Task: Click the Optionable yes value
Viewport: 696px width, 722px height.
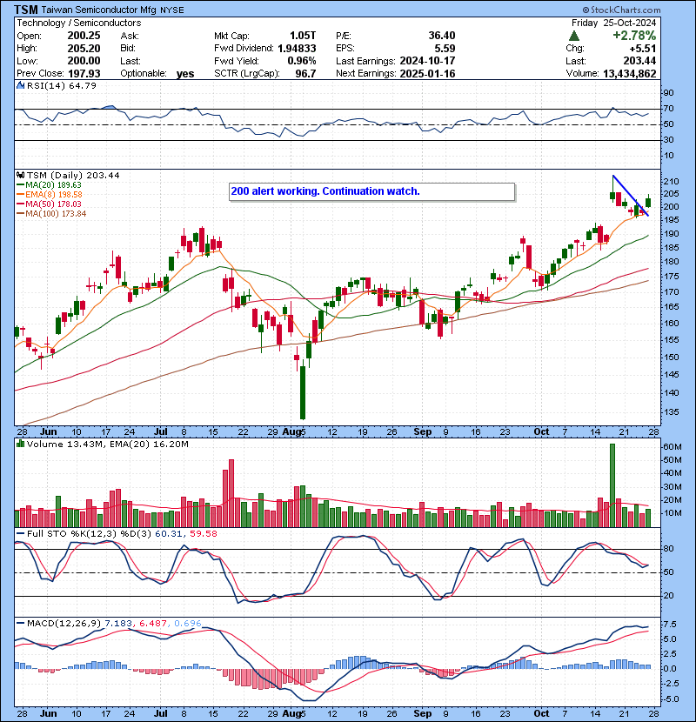Action: click(x=185, y=74)
